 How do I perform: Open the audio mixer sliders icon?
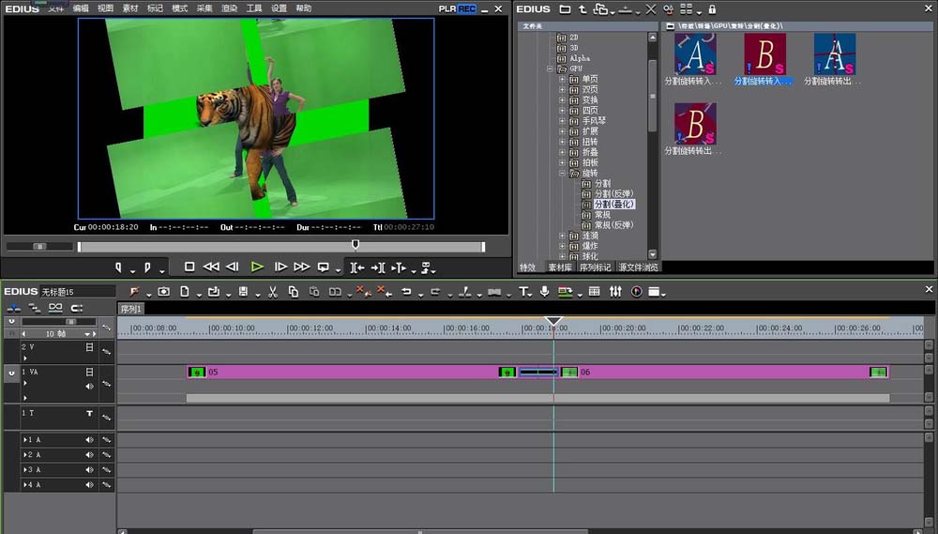[615, 292]
